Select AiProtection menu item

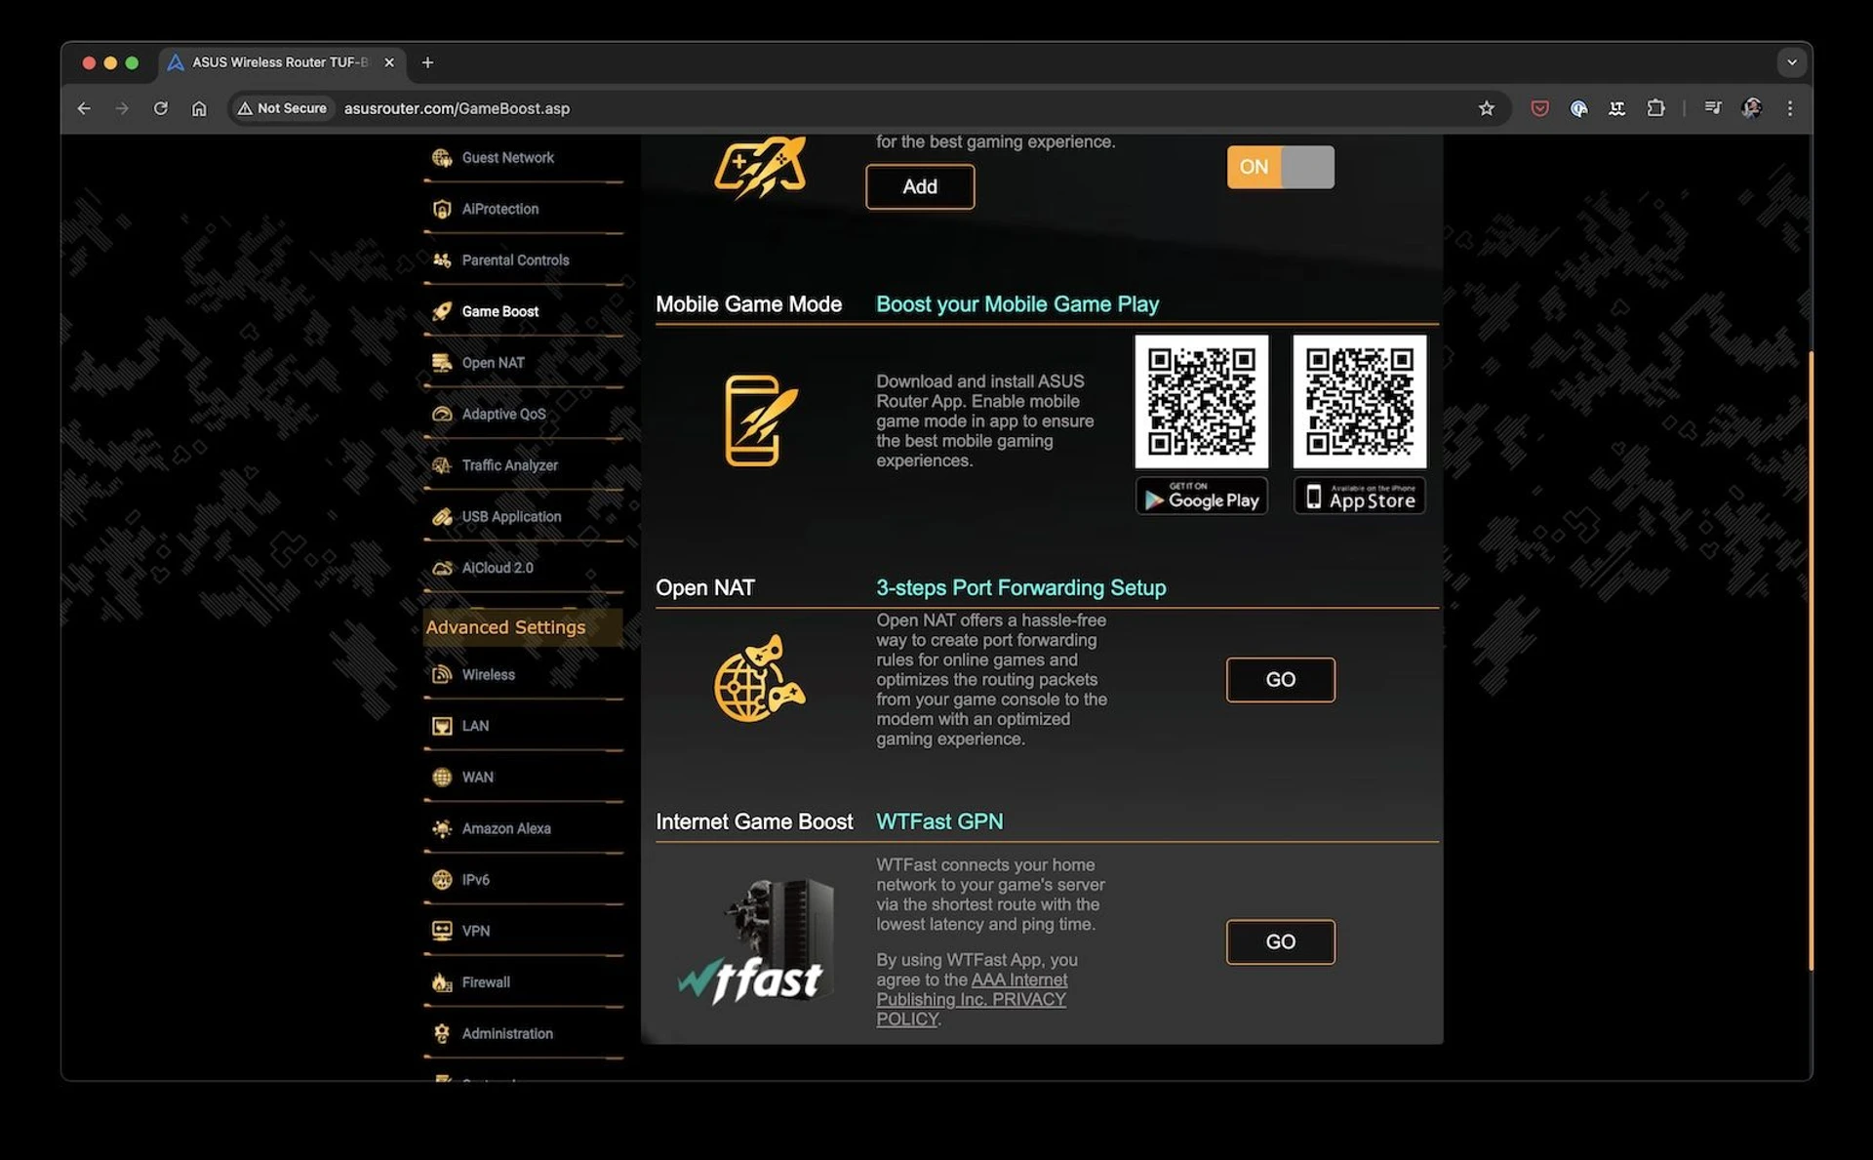pos(523,209)
